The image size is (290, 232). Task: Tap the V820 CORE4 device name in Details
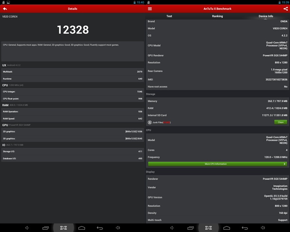pos(10,16)
